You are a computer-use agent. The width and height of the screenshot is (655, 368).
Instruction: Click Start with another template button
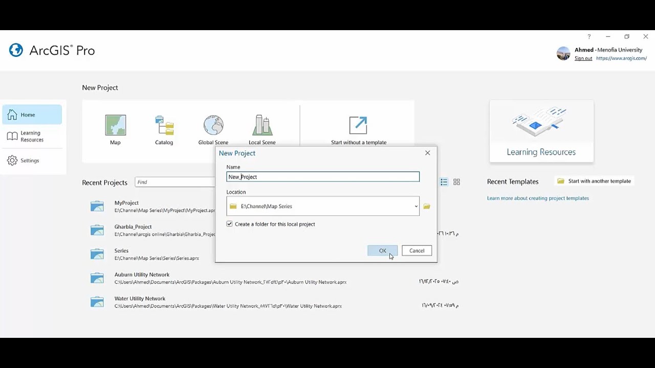[x=594, y=181]
